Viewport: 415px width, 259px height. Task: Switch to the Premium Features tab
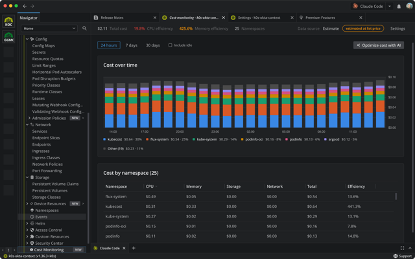(x=331, y=17)
